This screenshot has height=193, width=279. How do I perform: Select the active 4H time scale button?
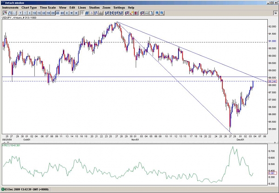point(58,13)
